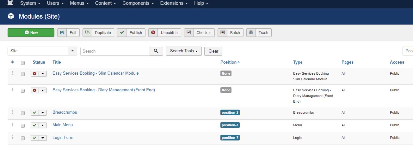Click the module Search input field

[x=115, y=51]
